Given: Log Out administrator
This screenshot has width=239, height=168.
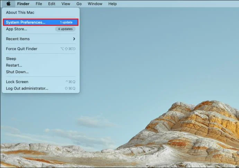Looking at the screenshot, I should tap(41, 89).
